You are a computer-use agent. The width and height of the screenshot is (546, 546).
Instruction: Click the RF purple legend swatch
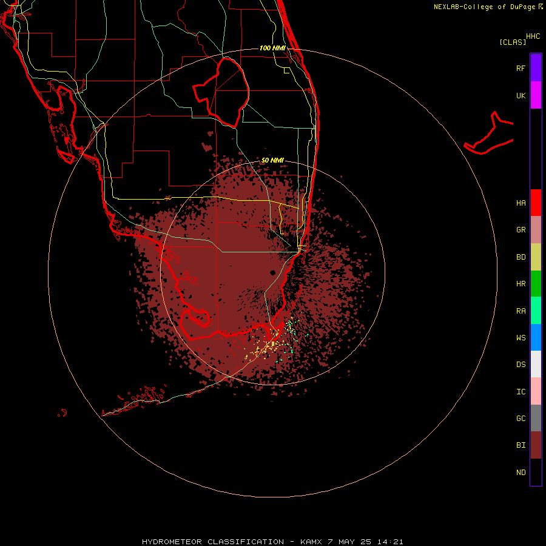536,68
